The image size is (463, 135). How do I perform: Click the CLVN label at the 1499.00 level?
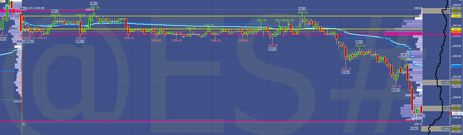(x=446, y=109)
